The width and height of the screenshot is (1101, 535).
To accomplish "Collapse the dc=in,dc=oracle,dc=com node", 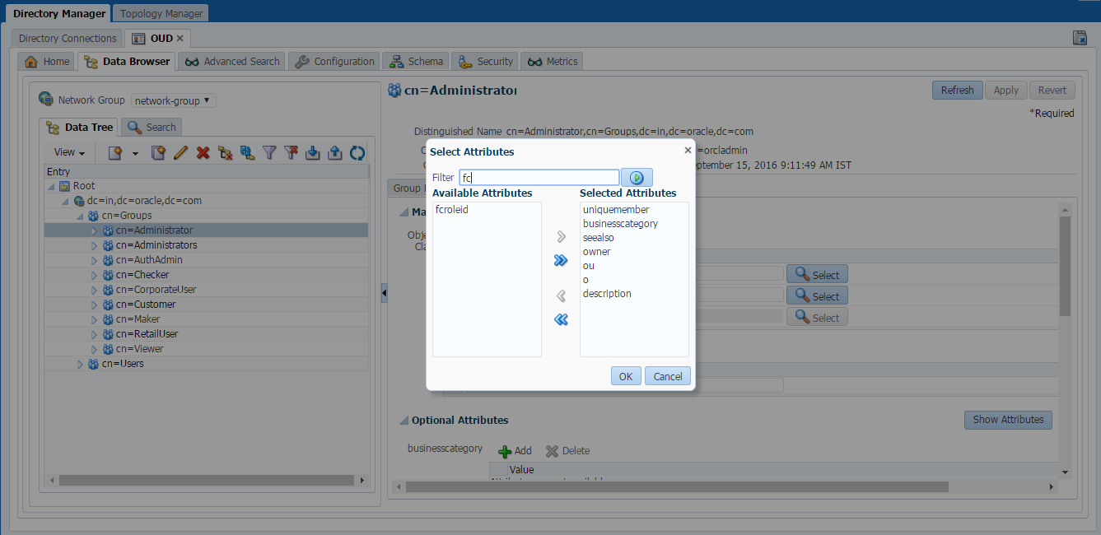I will tap(65, 201).
